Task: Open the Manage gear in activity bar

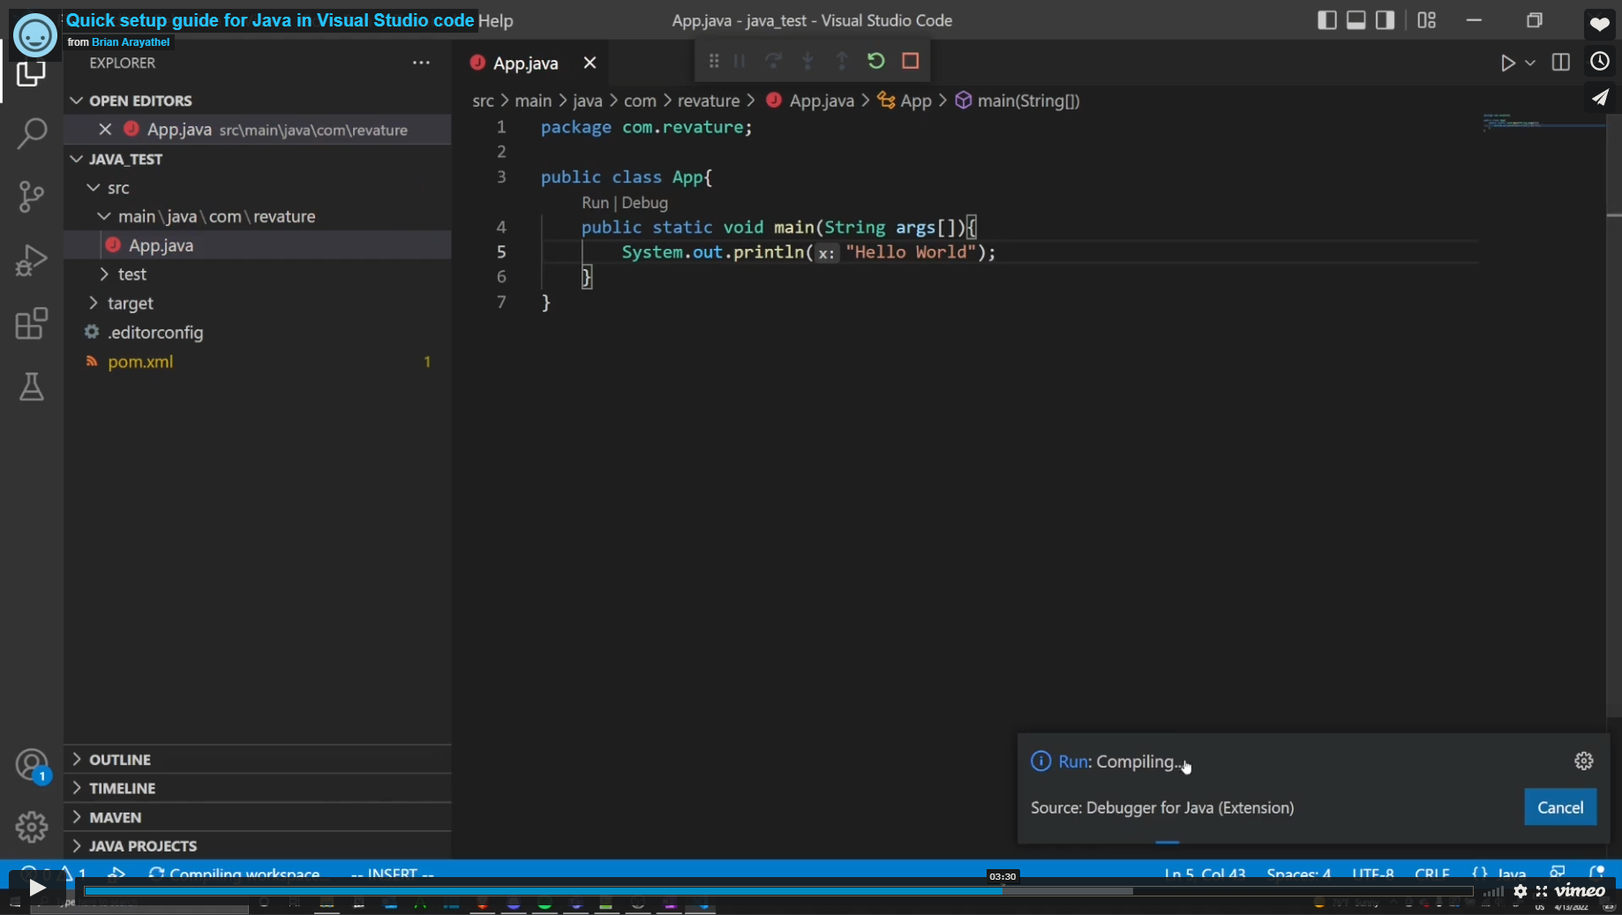Action: 32,827
